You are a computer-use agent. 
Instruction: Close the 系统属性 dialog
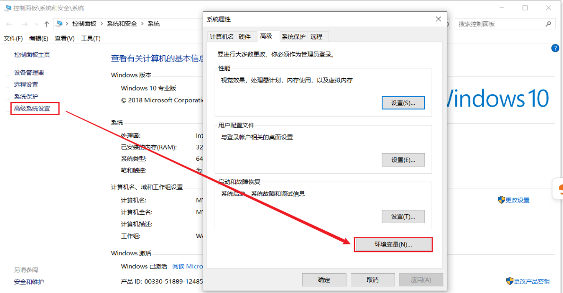point(438,19)
